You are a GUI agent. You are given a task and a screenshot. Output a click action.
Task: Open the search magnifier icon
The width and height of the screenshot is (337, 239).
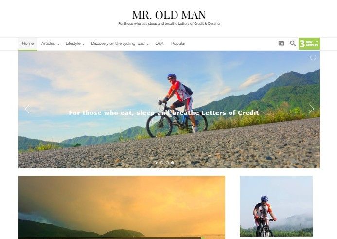pyautogui.click(x=293, y=43)
